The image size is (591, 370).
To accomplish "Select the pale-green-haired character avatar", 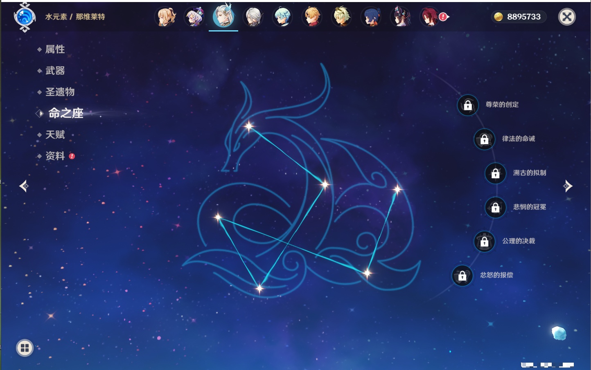I will [x=341, y=17].
